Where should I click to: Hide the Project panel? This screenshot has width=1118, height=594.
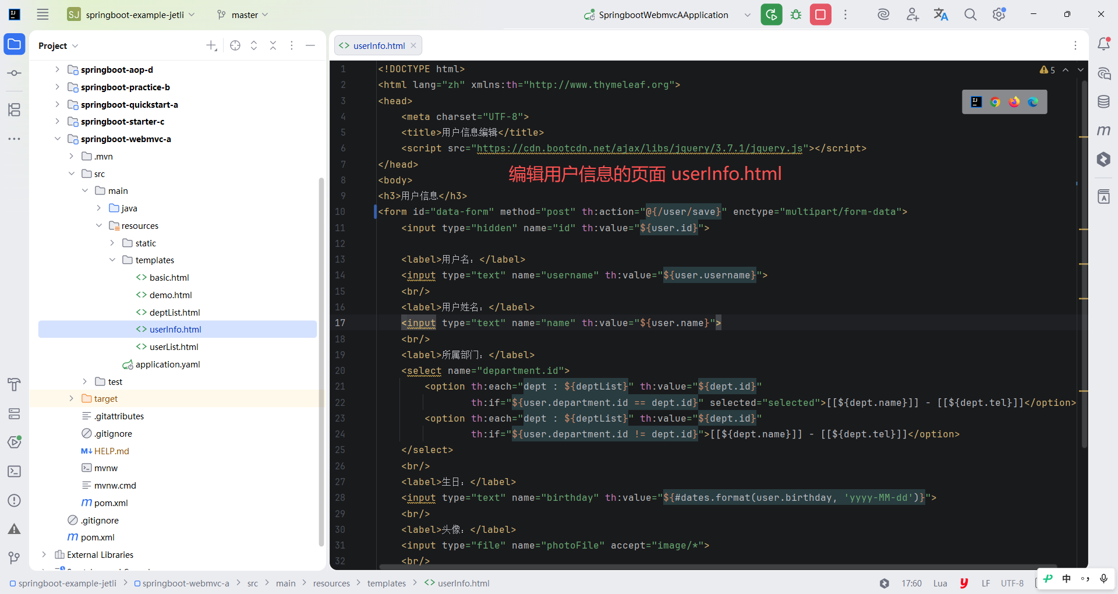[310, 45]
